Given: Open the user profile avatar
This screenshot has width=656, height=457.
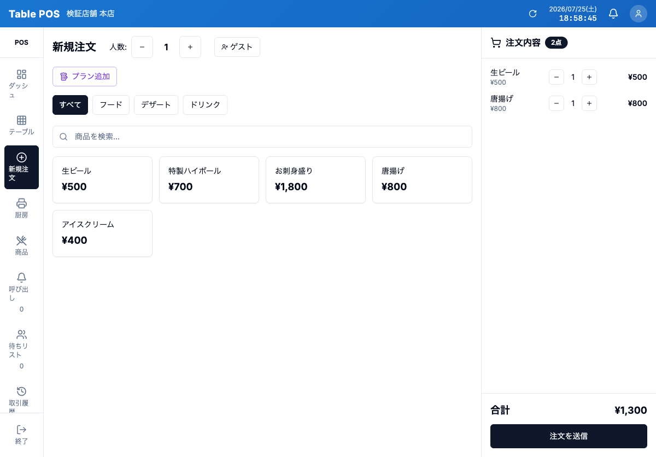Looking at the screenshot, I should click(x=639, y=14).
